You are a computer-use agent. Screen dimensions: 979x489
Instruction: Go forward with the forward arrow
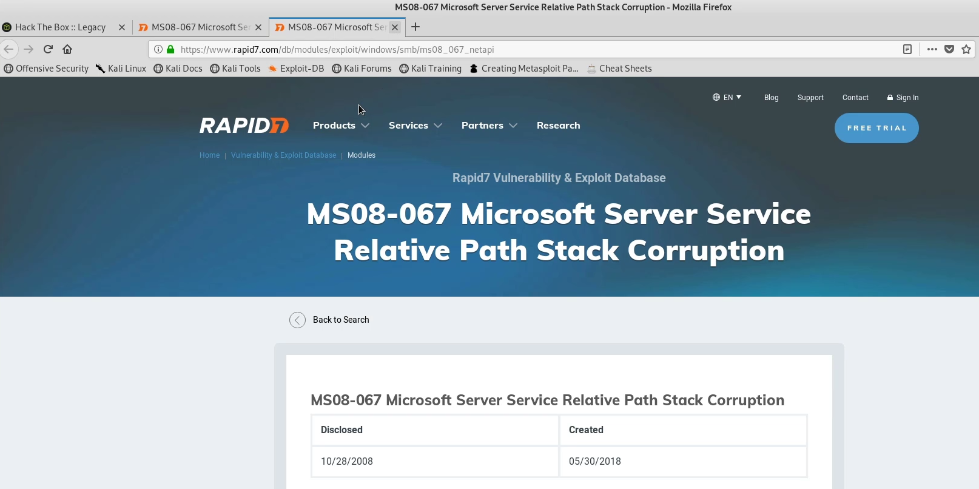click(x=29, y=49)
